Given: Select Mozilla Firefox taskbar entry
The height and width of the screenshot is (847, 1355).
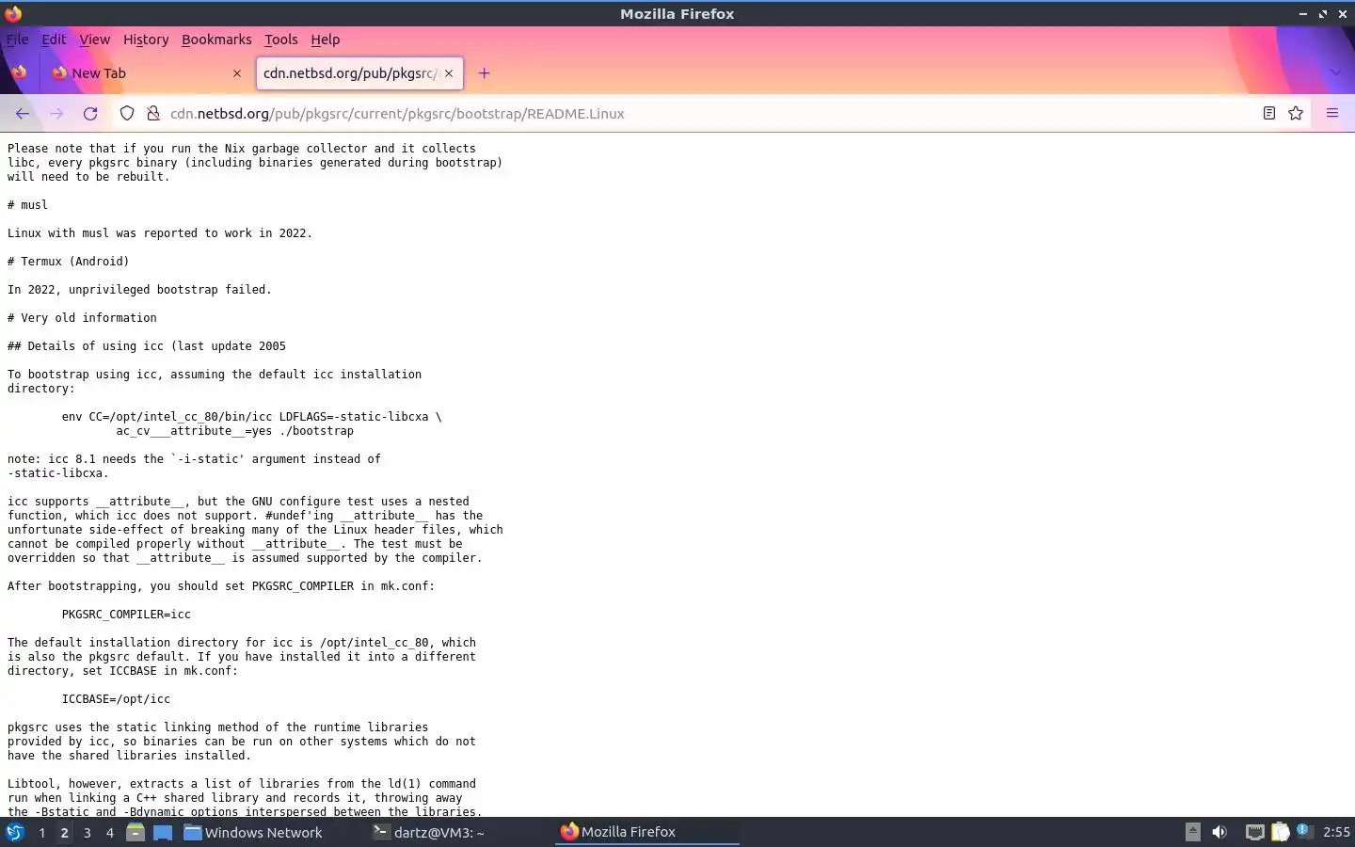Looking at the screenshot, I should coord(646,832).
